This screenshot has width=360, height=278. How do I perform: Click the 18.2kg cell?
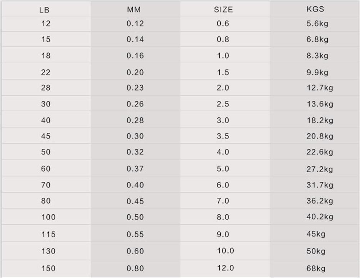coord(320,120)
